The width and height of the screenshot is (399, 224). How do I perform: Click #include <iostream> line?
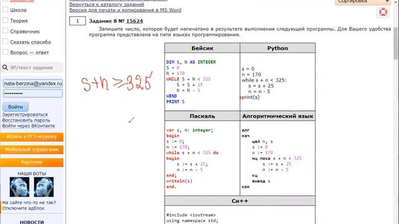click(191, 215)
